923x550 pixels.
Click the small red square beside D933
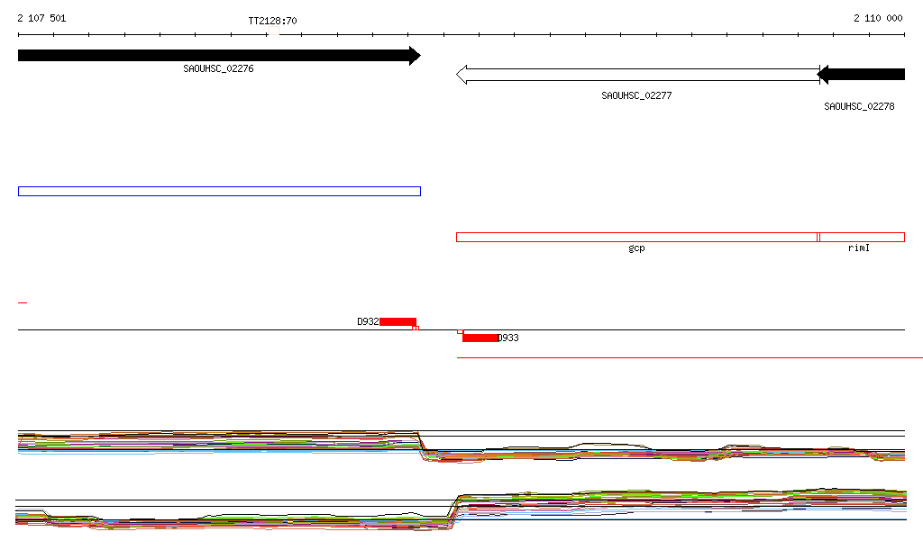coord(461,332)
